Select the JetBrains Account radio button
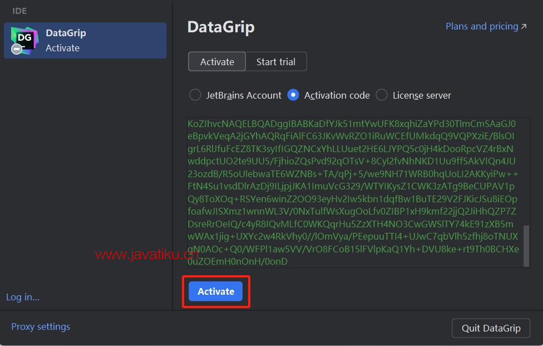 coord(195,95)
